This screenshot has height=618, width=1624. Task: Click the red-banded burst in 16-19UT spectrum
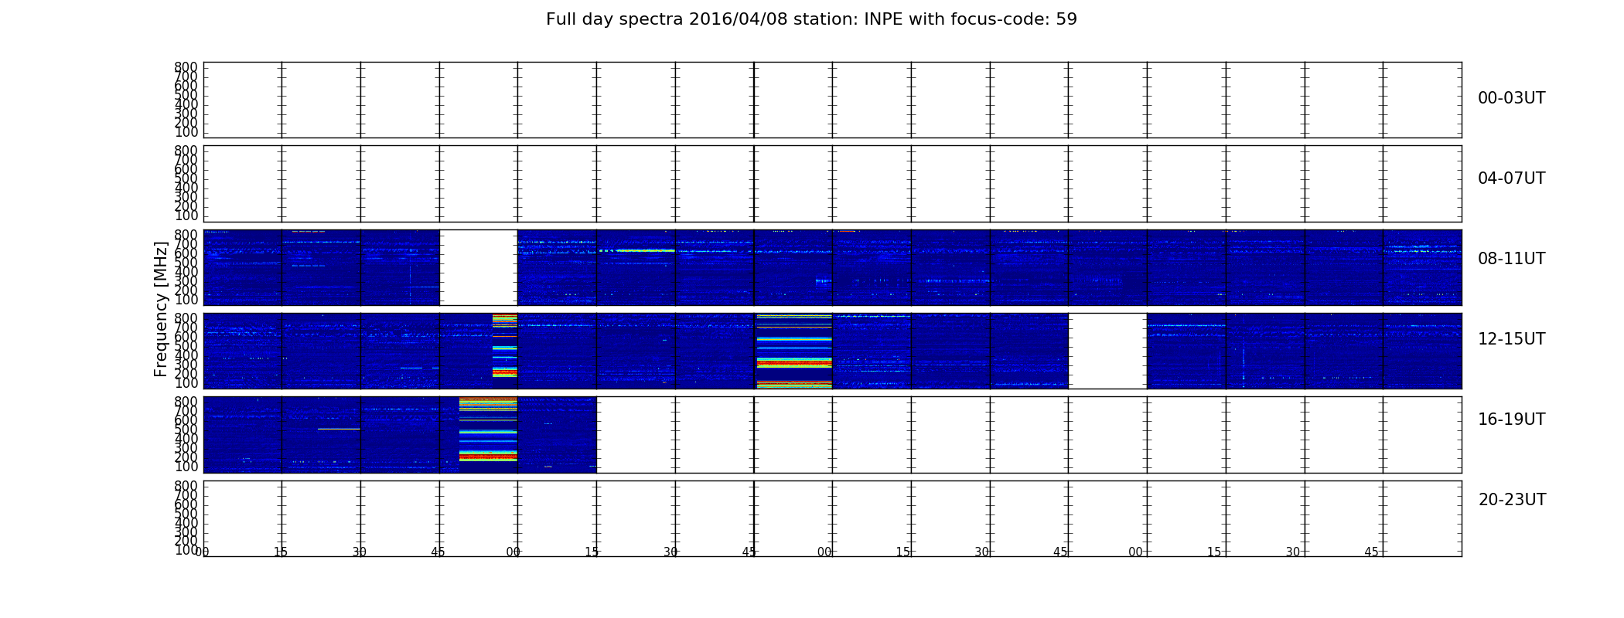coord(488,430)
